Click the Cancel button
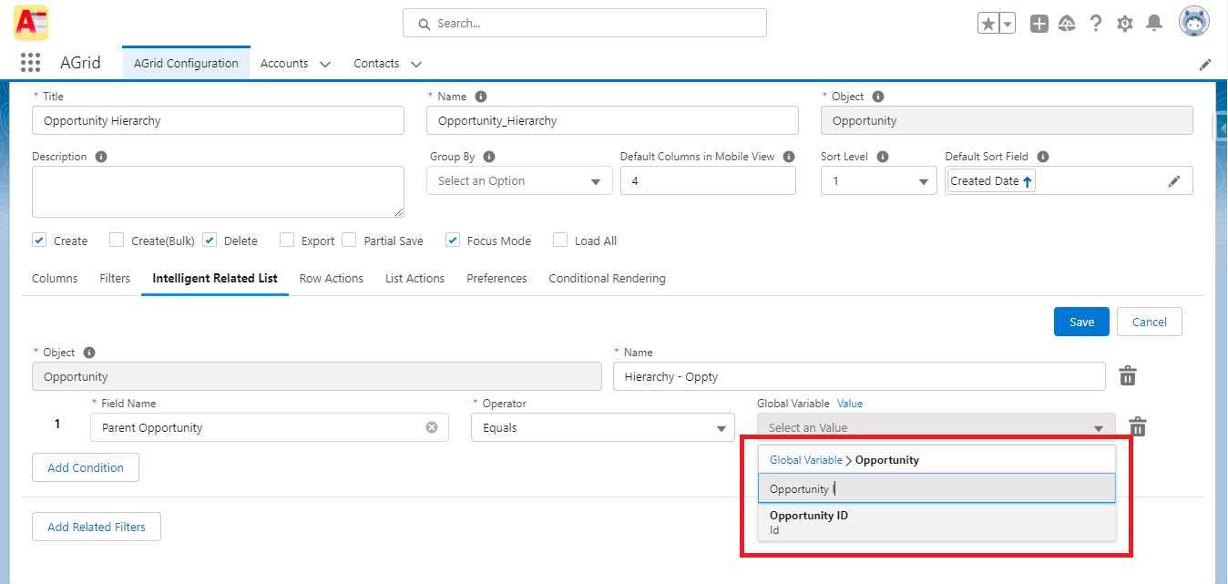Screen dimensions: 1228x584 coord(1150,322)
